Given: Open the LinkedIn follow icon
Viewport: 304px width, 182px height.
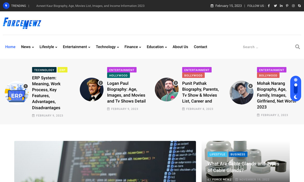Looking at the screenshot, I should (281, 6).
